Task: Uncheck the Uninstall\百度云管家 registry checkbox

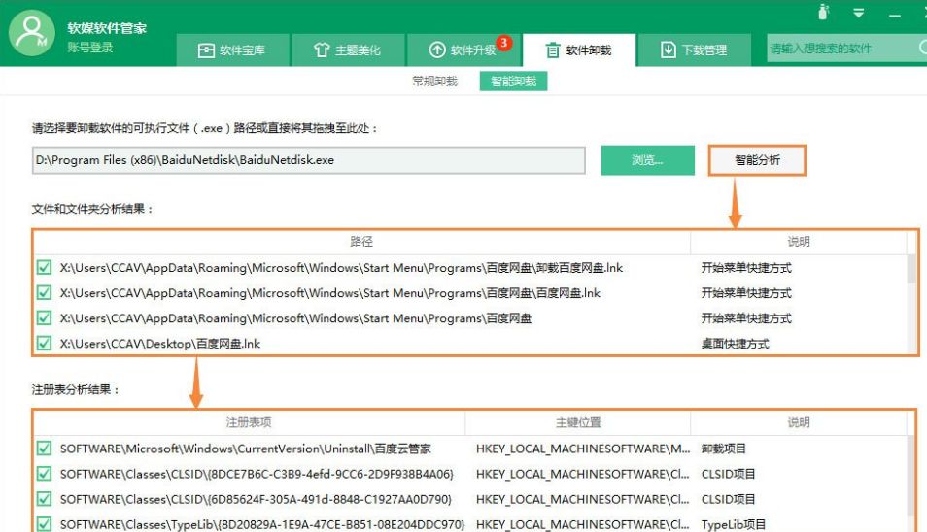Action: click(44, 449)
